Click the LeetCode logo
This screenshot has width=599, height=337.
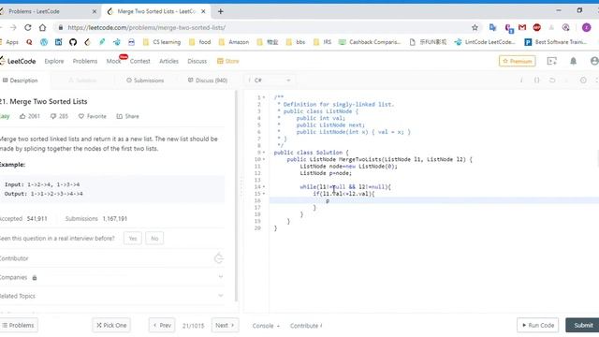click(x=18, y=61)
